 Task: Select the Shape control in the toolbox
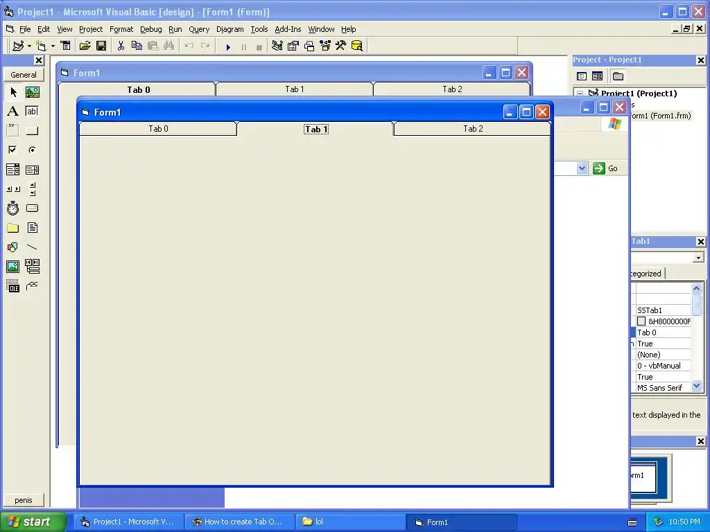tap(13, 247)
